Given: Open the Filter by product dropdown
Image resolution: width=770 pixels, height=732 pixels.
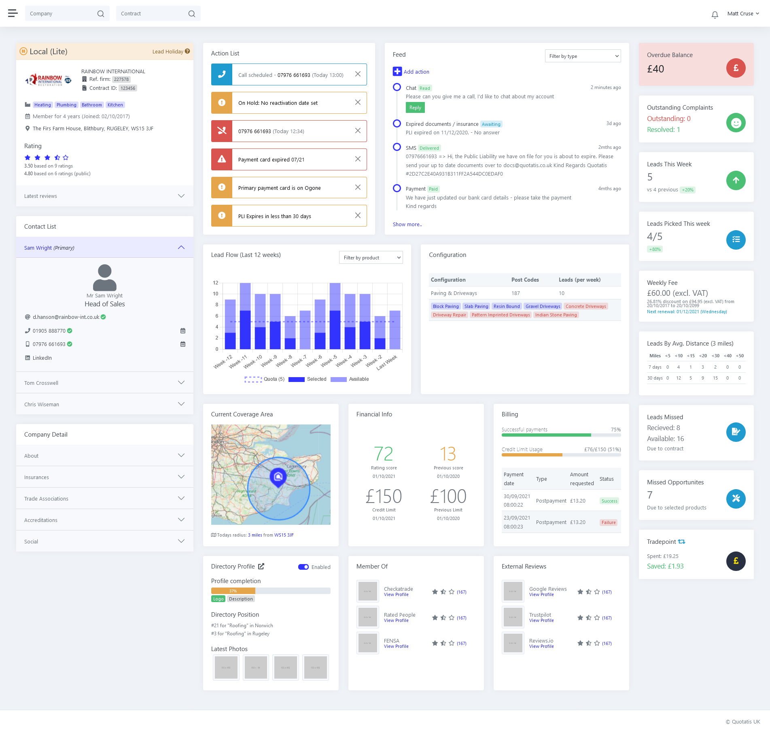Looking at the screenshot, I should tap(371, 258).
